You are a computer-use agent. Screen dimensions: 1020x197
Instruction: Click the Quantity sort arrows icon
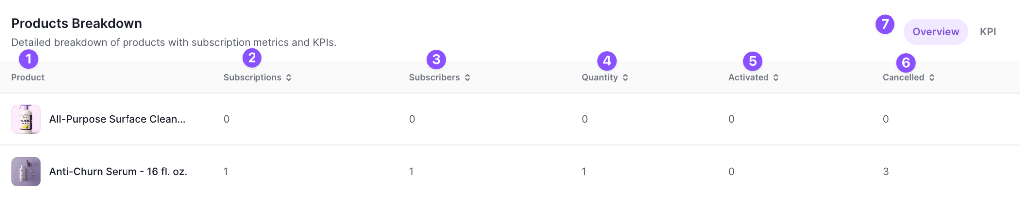coord(625,78)
